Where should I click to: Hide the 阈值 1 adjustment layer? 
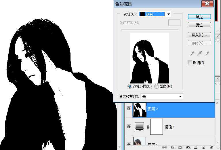(x=129, y=126)
